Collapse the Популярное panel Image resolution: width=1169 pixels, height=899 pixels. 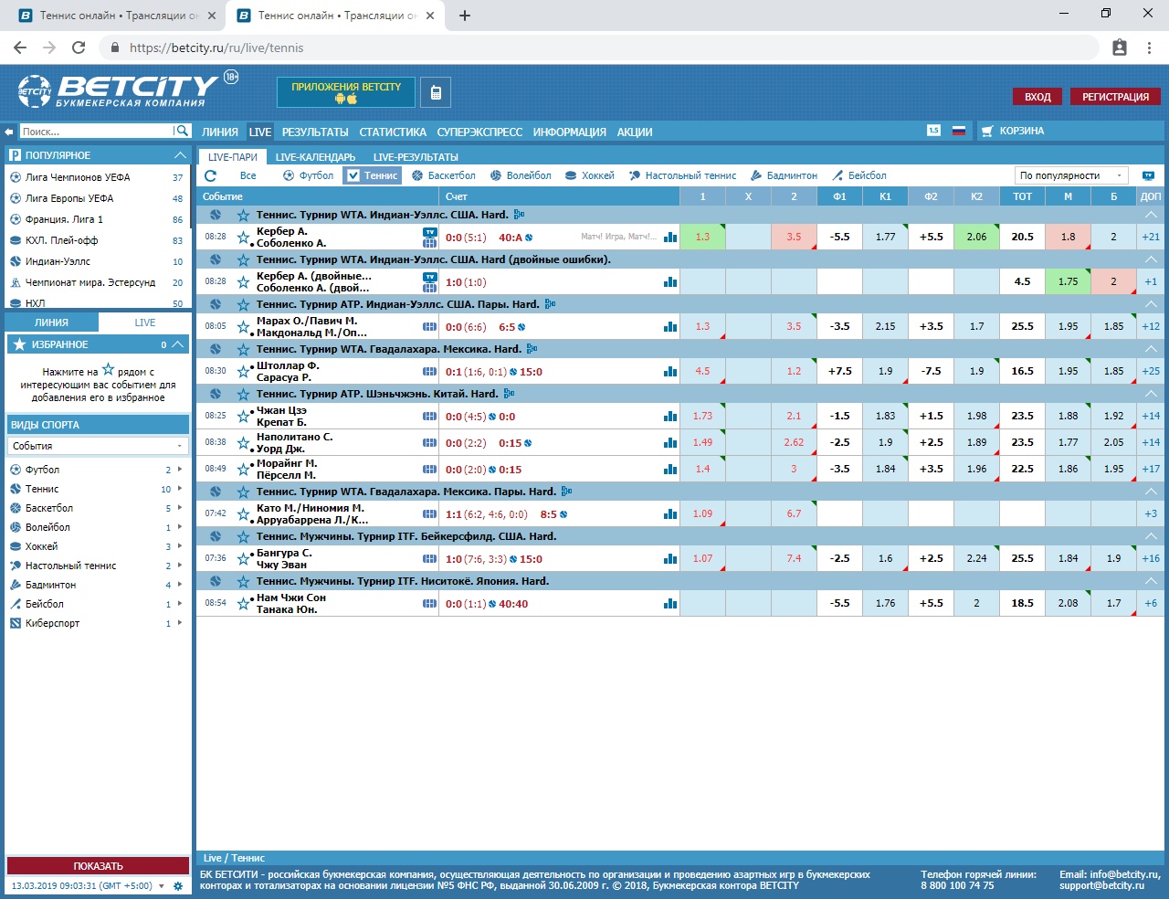[180, 155]
